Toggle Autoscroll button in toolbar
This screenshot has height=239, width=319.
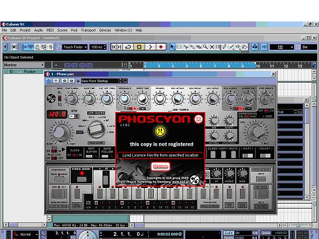coord(255,47)
